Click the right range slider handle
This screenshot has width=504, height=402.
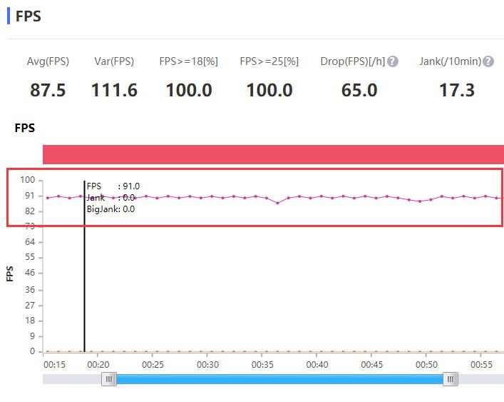click(x=451, y=379)
